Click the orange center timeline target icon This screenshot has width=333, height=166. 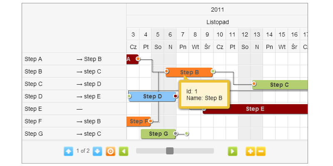pyautogui.click(x=110, y=151)
